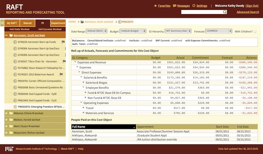Click the folder icon of Abert /Susan M workset
263x154 pixels.
(11, 126)
